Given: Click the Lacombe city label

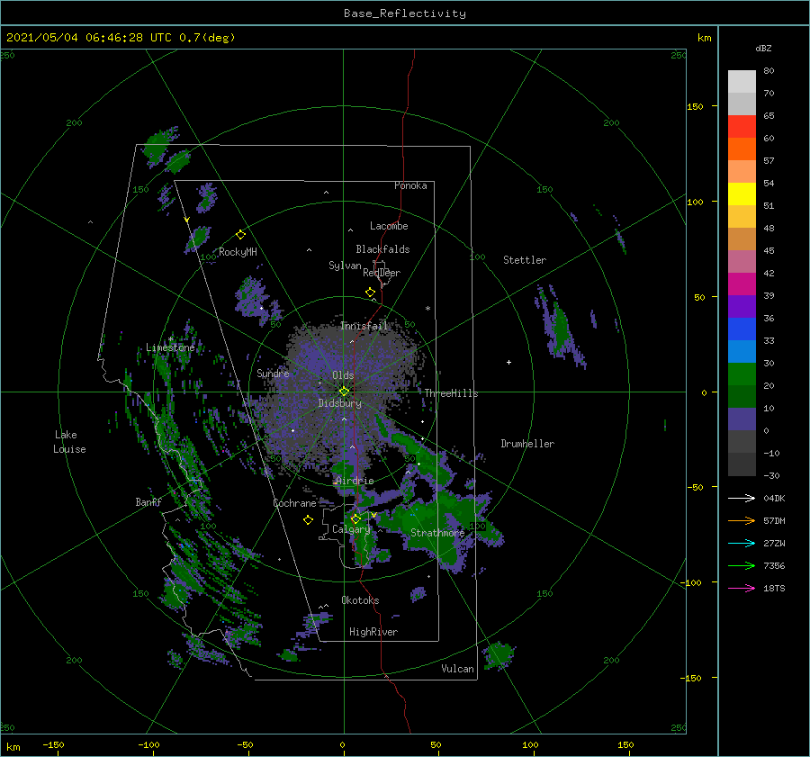Looking at the screenshot, I should (389, 226).
